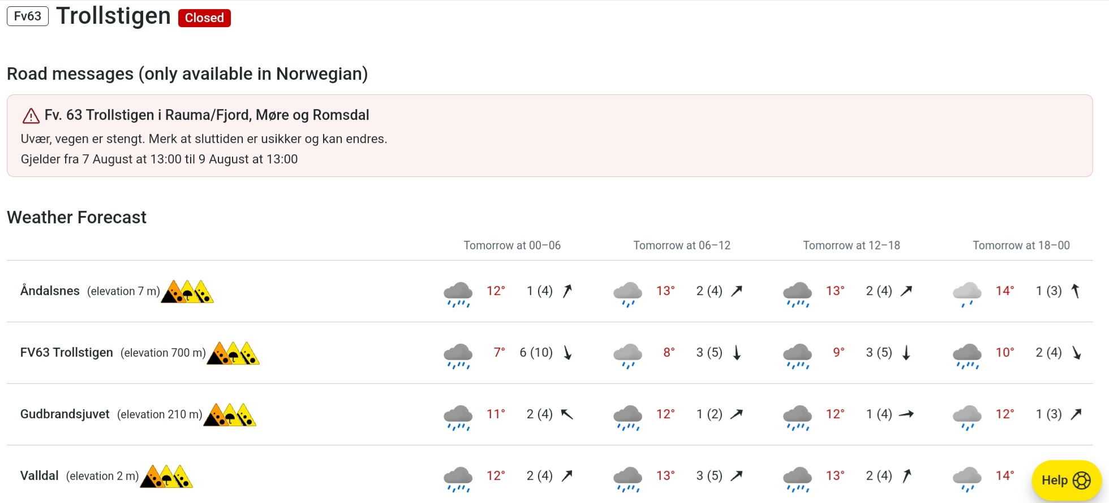
Task: Click hazard warning icons beside Gudbrandsjuvet
Action: [230, 415]
